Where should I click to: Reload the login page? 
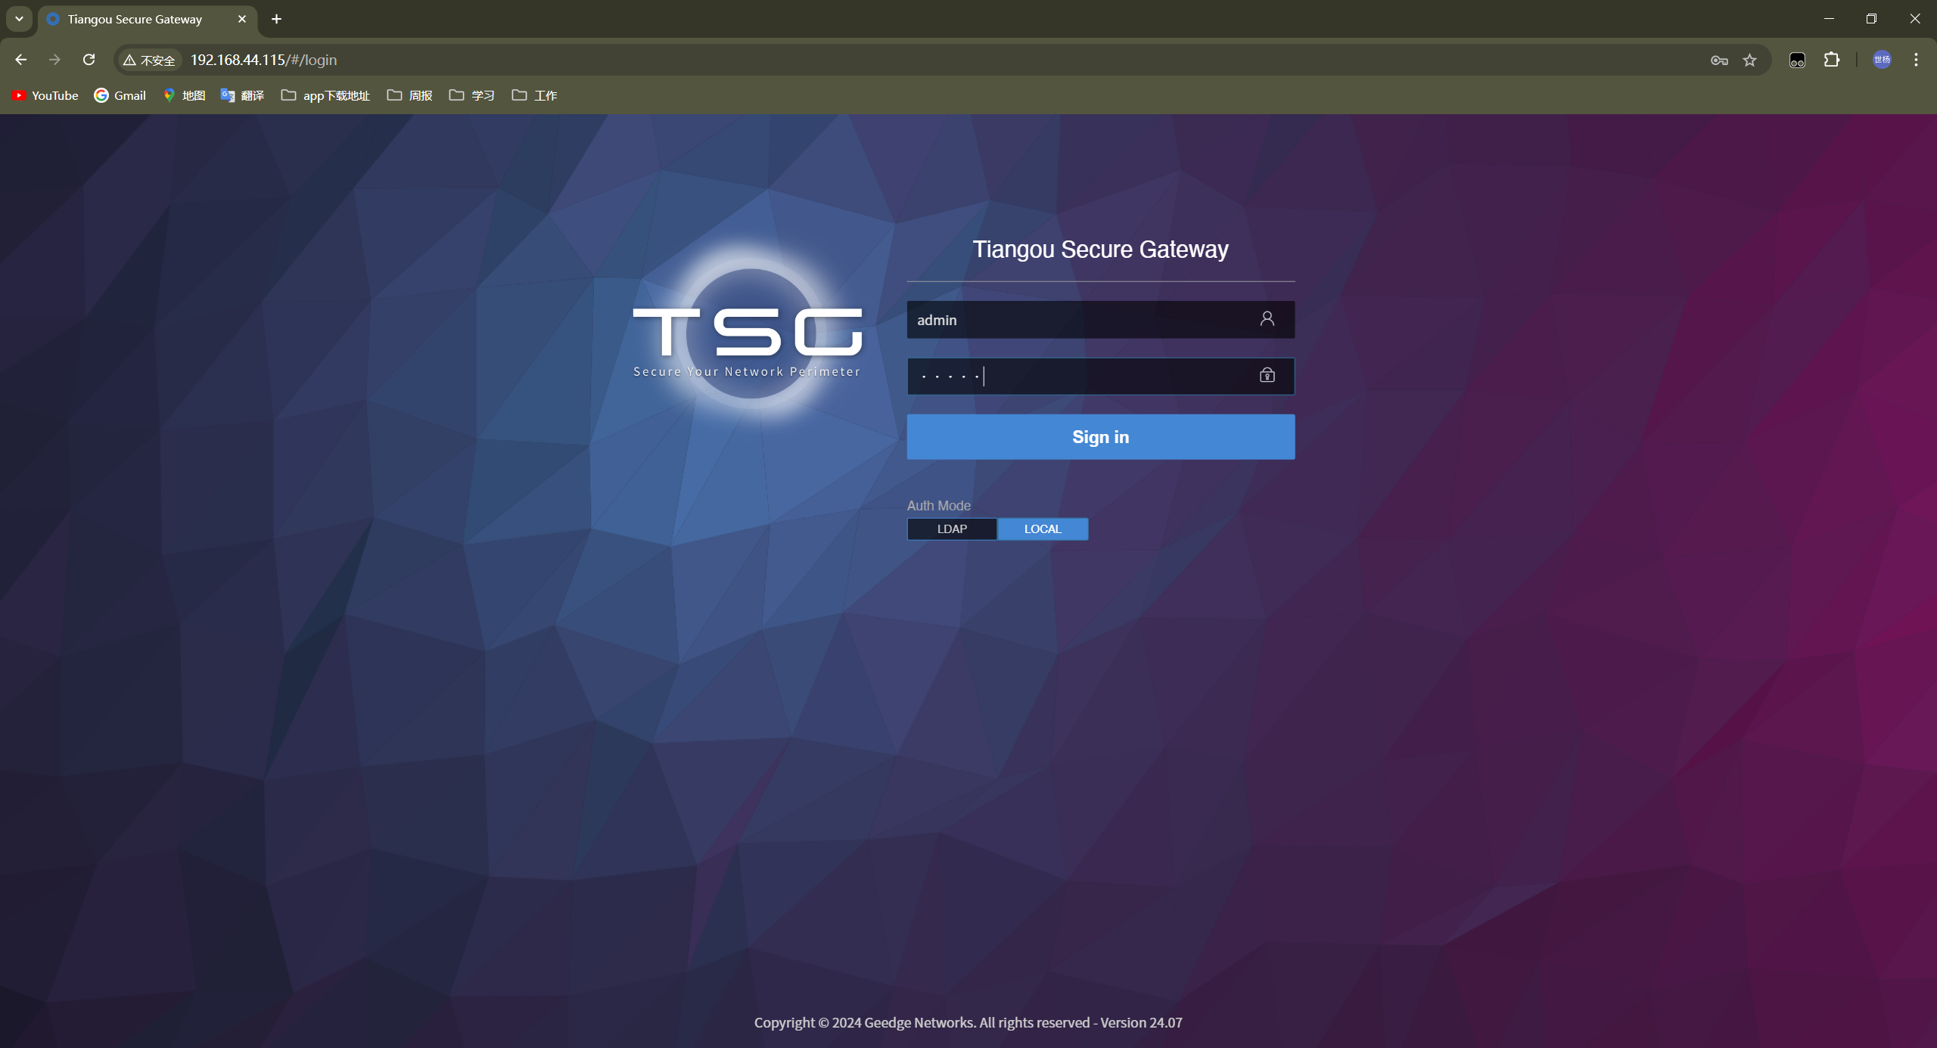click(89, 60)
